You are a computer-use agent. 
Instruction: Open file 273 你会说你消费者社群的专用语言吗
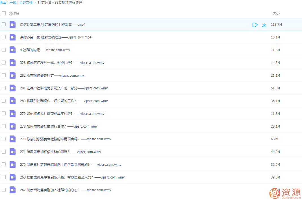coord(66,139)
